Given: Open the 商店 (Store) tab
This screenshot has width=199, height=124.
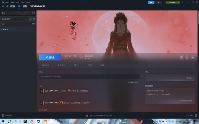Looking at the screenshot, I should click(x=12, y=6).
